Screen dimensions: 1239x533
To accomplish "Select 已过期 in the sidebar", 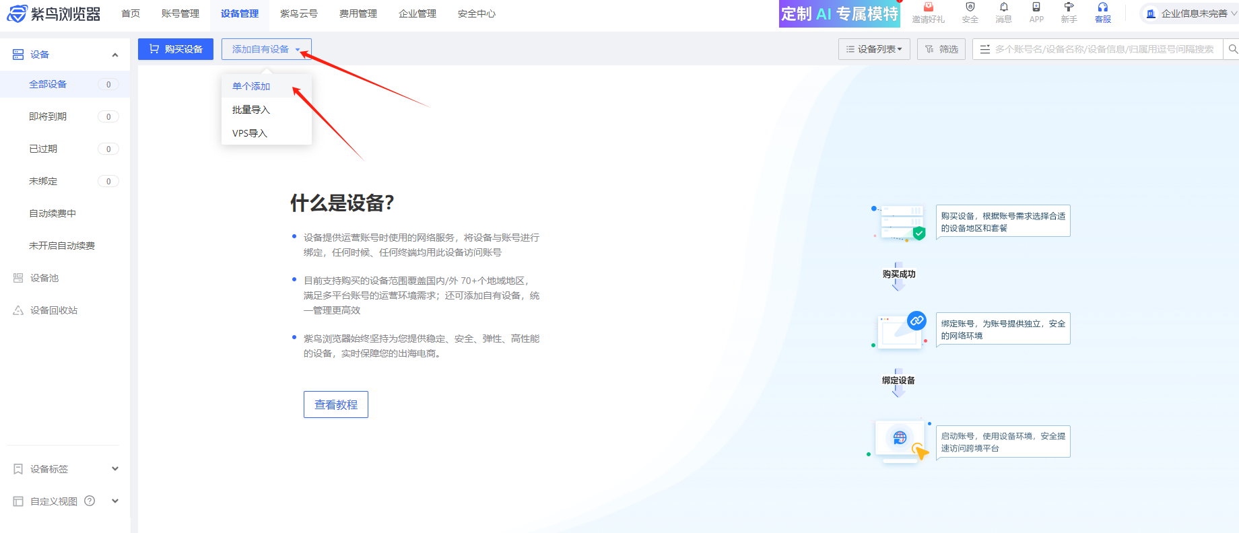I will (x=65, y=149).
